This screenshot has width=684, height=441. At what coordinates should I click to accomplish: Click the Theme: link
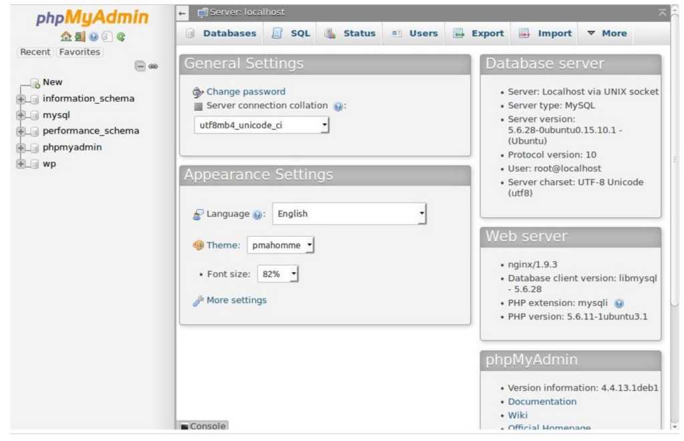[223, 246]
